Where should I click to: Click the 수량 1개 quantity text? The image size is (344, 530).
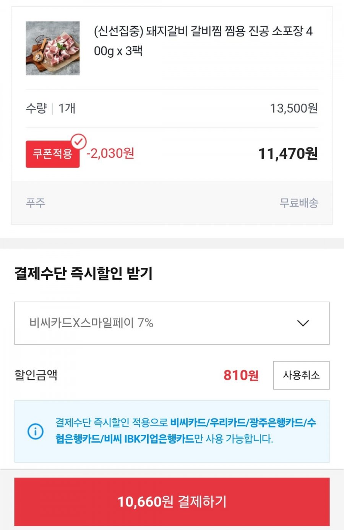click(x=50, y=108)
